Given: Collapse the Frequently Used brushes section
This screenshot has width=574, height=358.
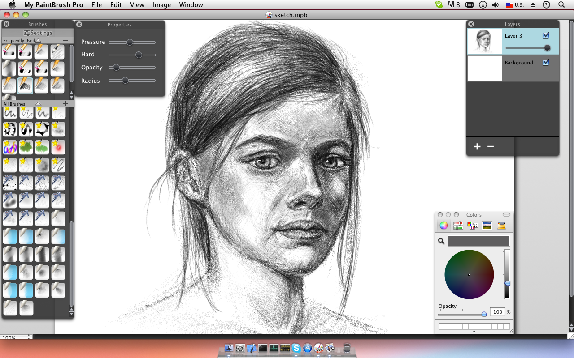Looking at the screenshot, I should point(38,41).
